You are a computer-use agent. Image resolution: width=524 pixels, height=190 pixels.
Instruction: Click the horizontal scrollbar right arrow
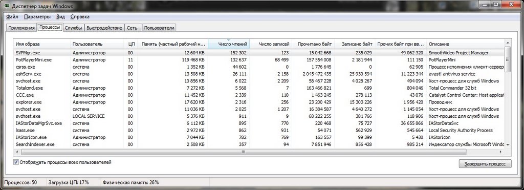[x=500, y=152]
